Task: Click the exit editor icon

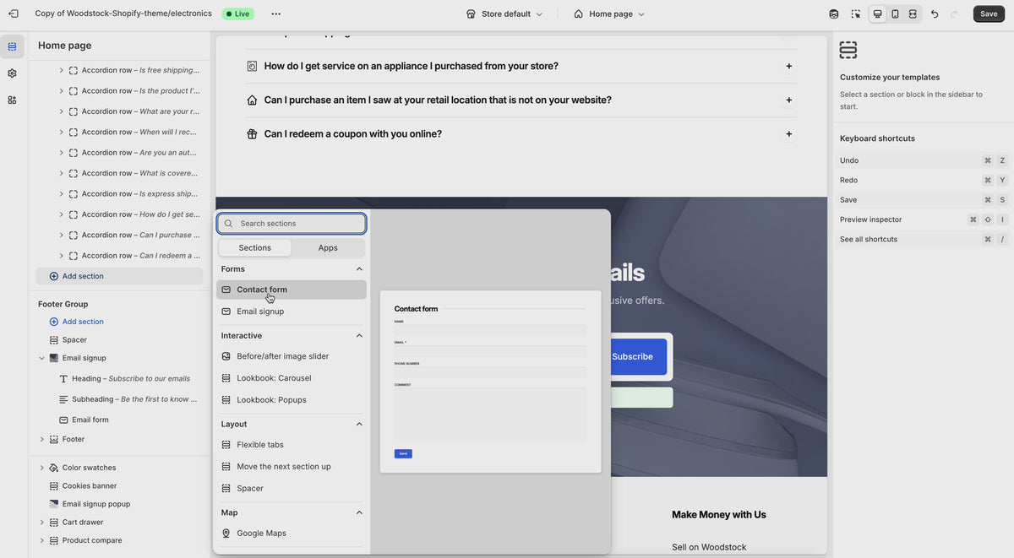Action: (13, 14)
